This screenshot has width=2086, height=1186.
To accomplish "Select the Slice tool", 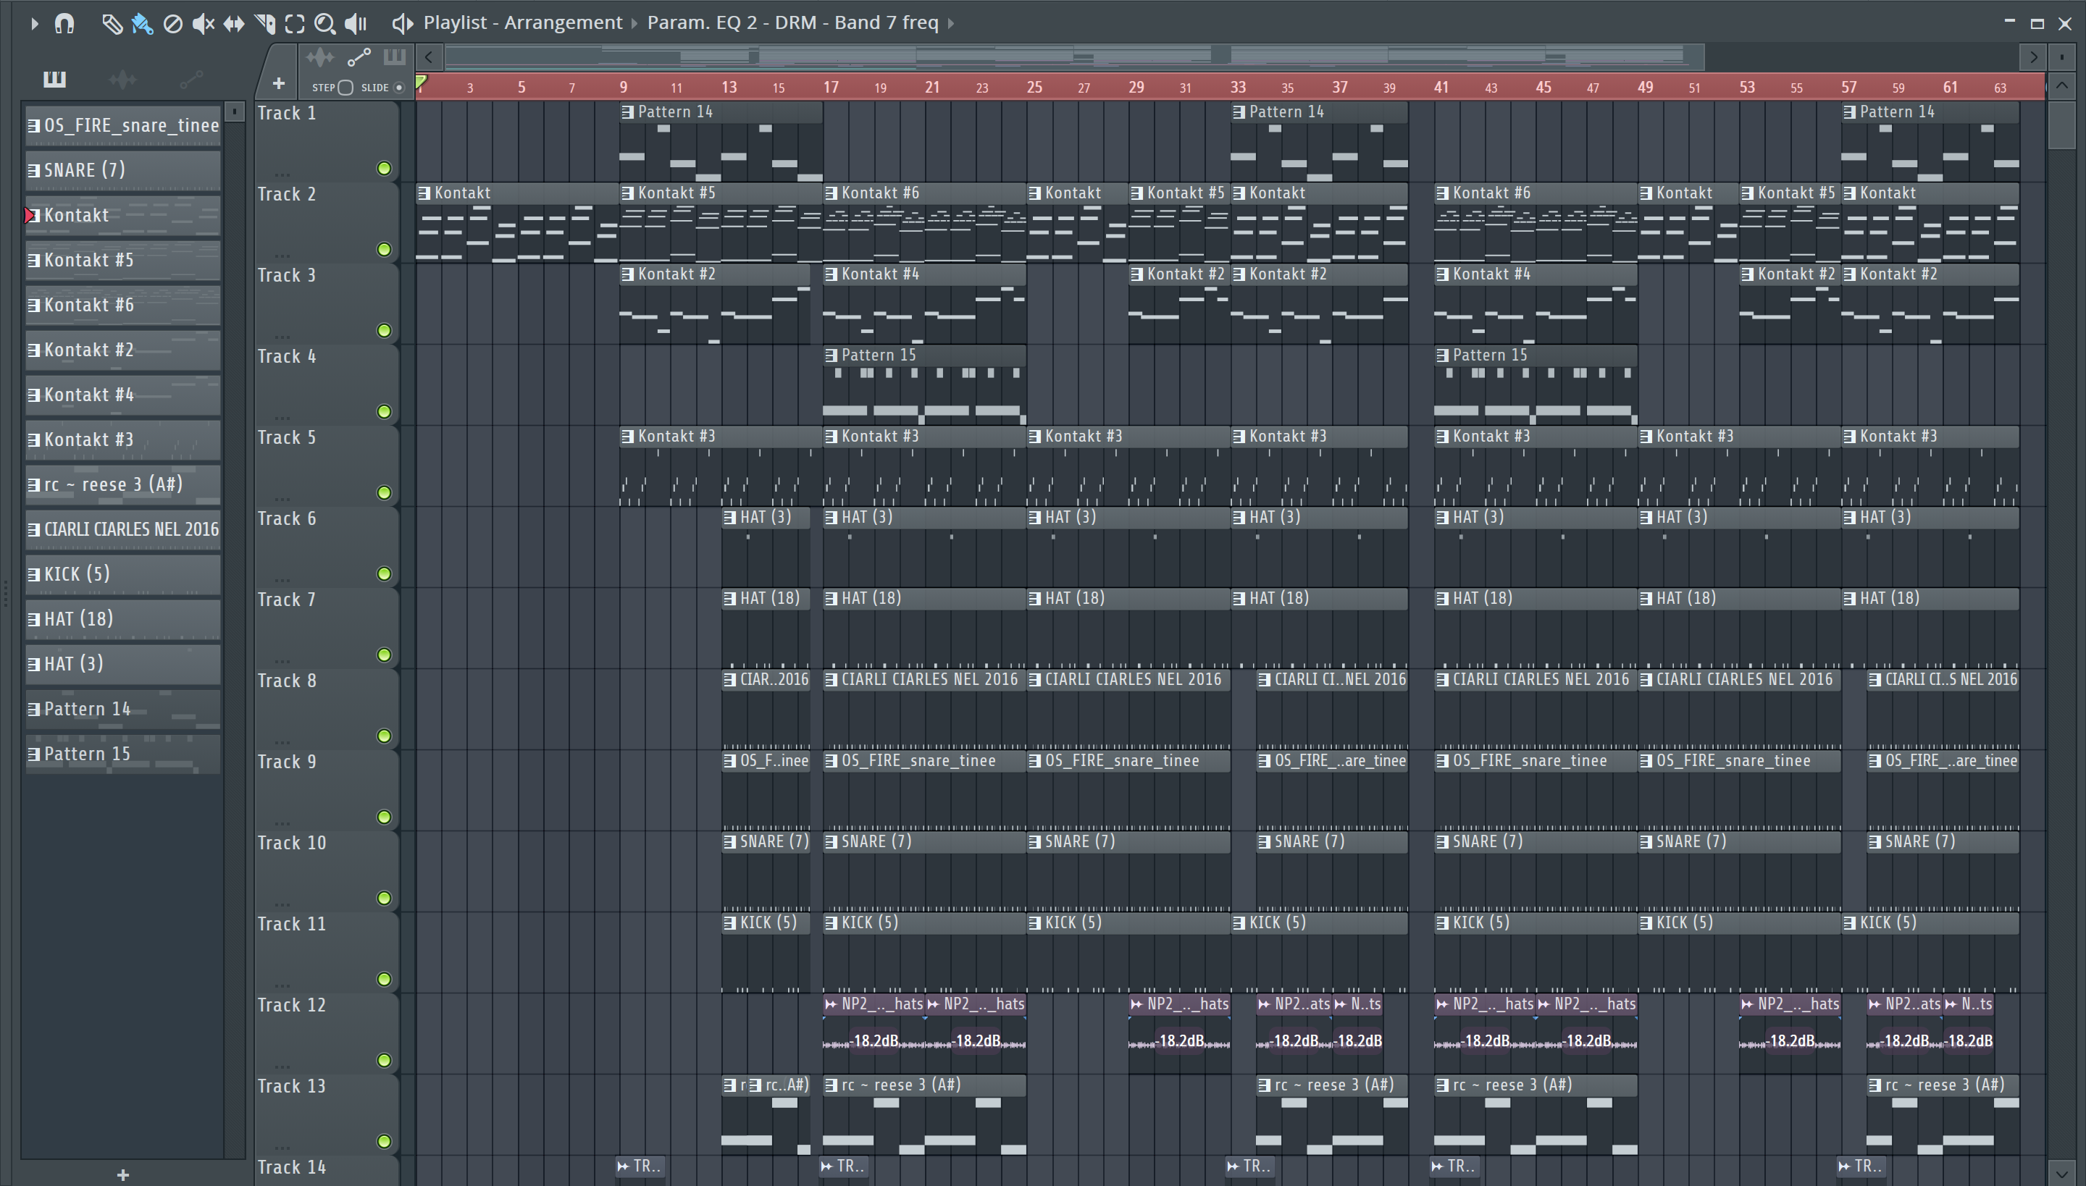I will pos(265,24).
